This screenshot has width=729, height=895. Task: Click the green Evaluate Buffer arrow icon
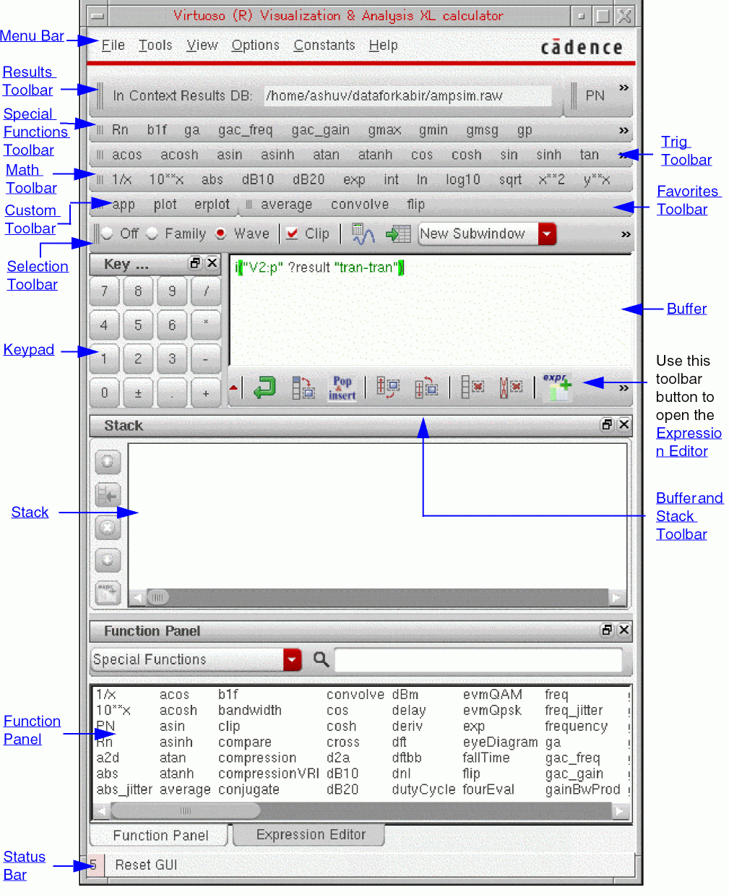tap(264, 387)
